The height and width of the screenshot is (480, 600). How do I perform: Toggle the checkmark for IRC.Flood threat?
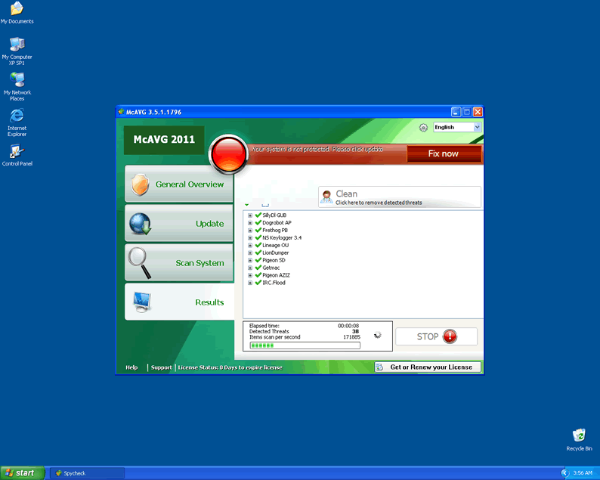coord(258,283)
